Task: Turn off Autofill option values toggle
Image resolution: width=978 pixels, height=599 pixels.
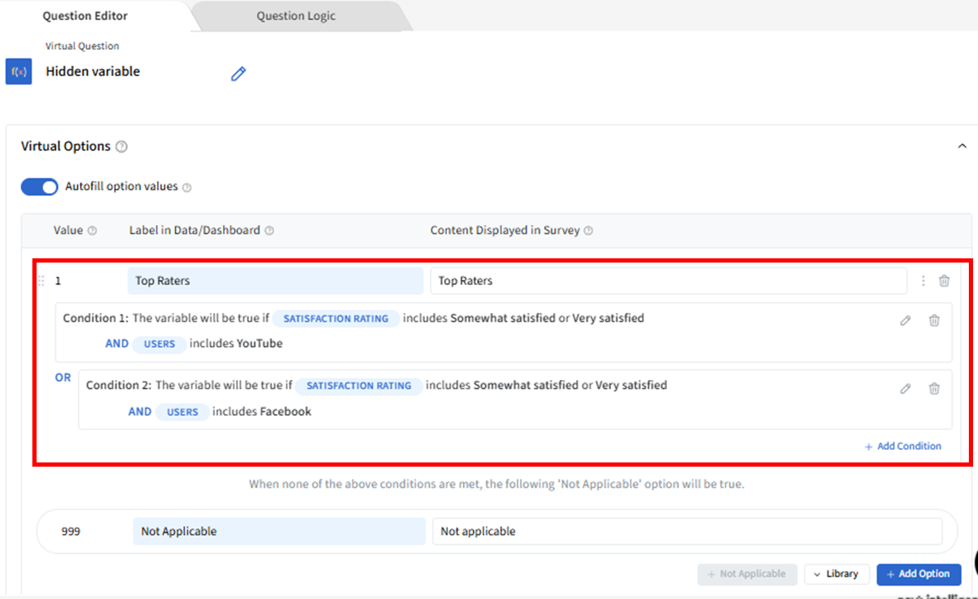Action: click(39, 187)
